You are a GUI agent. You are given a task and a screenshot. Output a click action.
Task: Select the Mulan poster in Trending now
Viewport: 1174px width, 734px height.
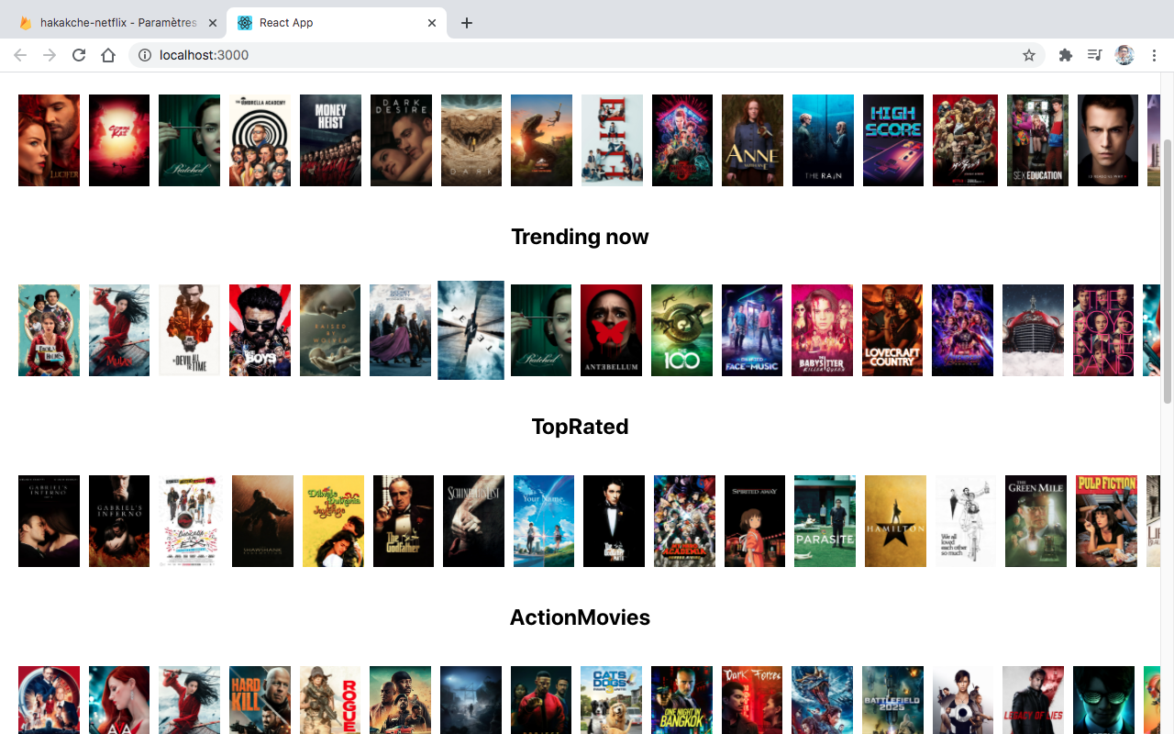click(119, 330)
